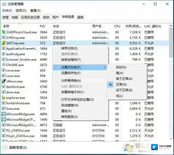Open the 选项(O) menu
This screenshot has height=155, width=174.
21,11
